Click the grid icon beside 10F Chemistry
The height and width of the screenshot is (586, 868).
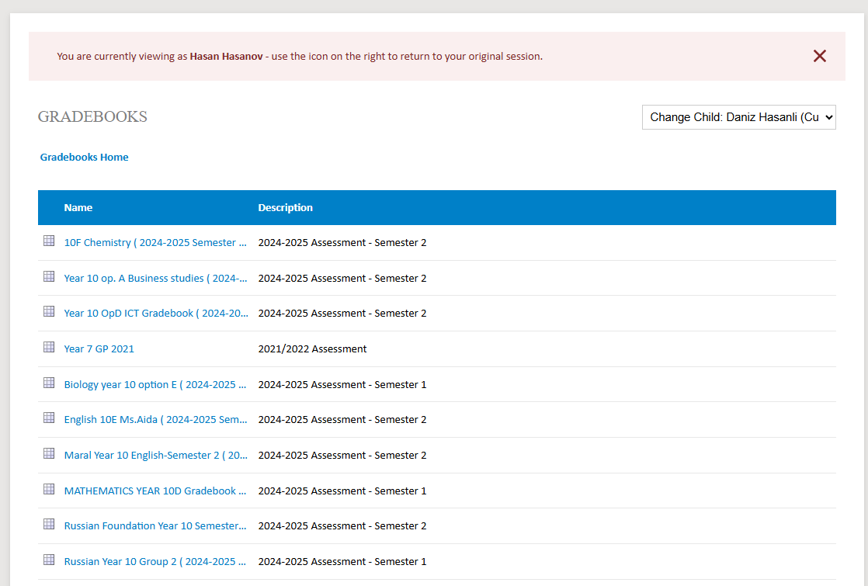[x=49, y=241]
